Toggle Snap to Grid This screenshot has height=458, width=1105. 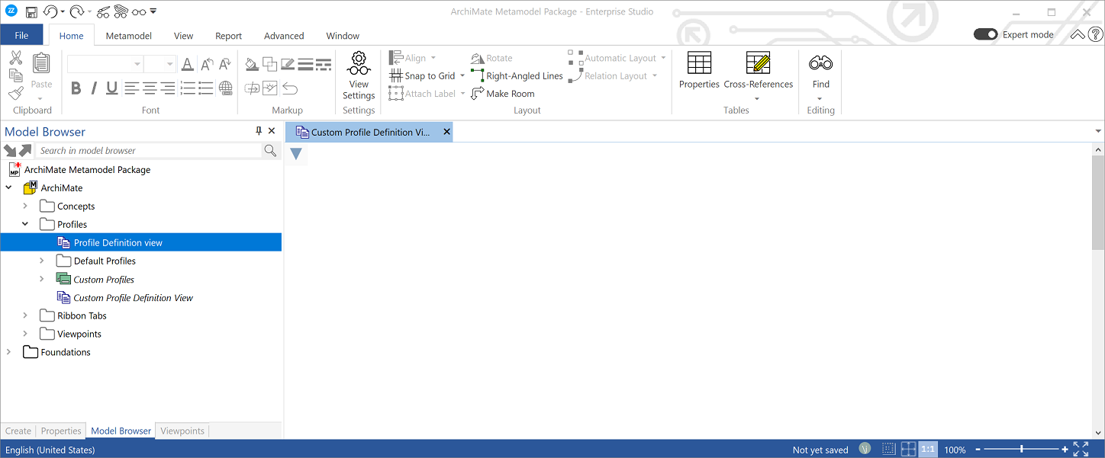pos(422,76)
